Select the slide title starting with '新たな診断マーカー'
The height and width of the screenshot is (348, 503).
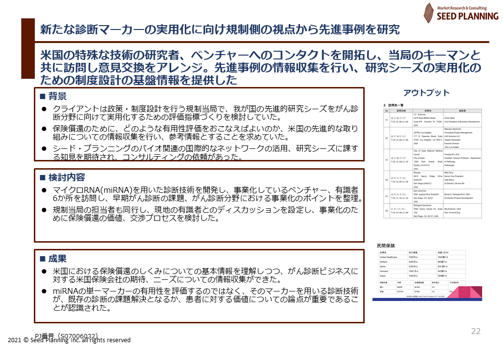220,29
